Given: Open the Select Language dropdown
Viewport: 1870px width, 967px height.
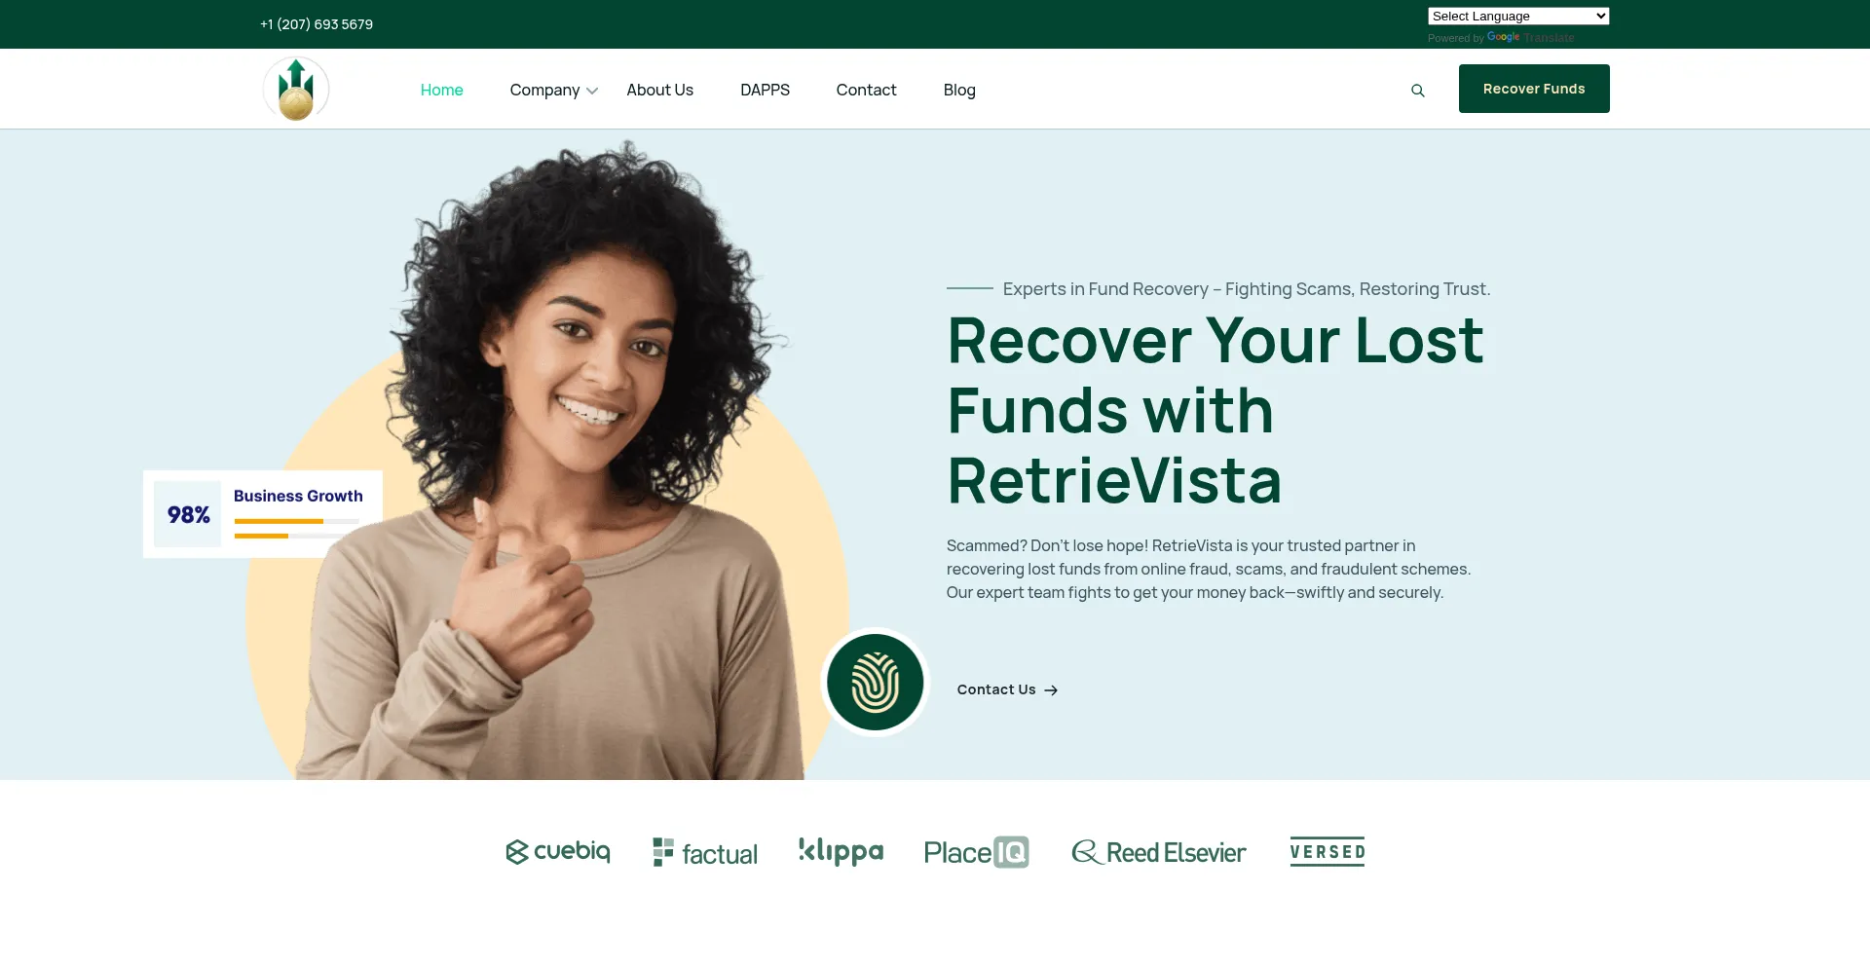Looking at the screenshot, I should pyautogui.click(x=1518, y=16).
